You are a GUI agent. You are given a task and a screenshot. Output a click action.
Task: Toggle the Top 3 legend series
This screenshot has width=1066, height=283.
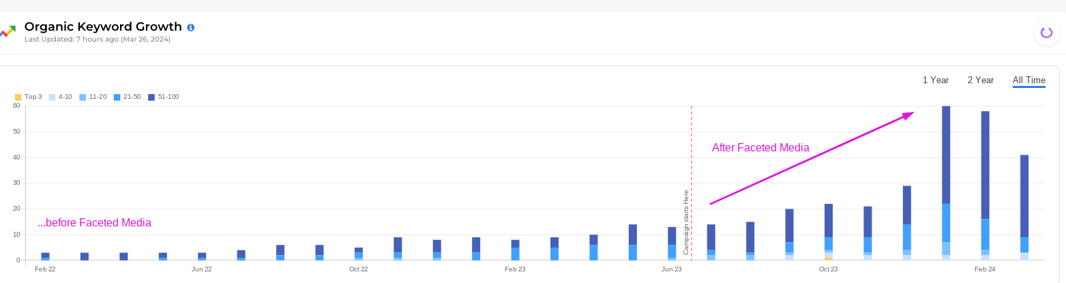28,97
